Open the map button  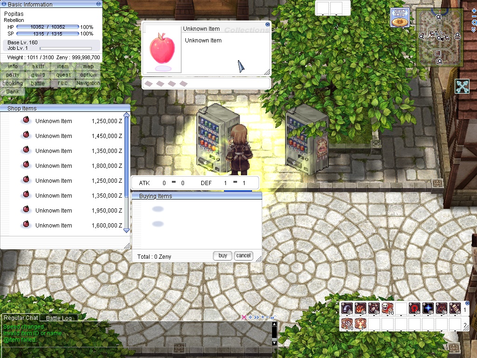tap(88, 66)
